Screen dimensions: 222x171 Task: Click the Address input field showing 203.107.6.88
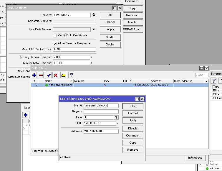101,131
